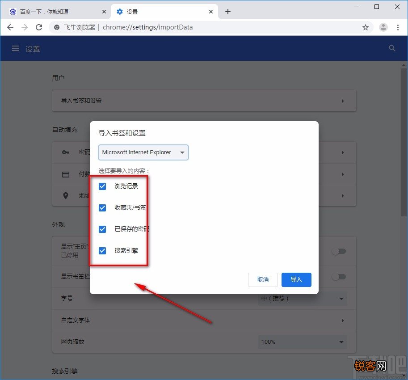Viewport: 408px width, 380px height.
Task: Click the 自动填充 section heading
Action: [x=65, y=130]
